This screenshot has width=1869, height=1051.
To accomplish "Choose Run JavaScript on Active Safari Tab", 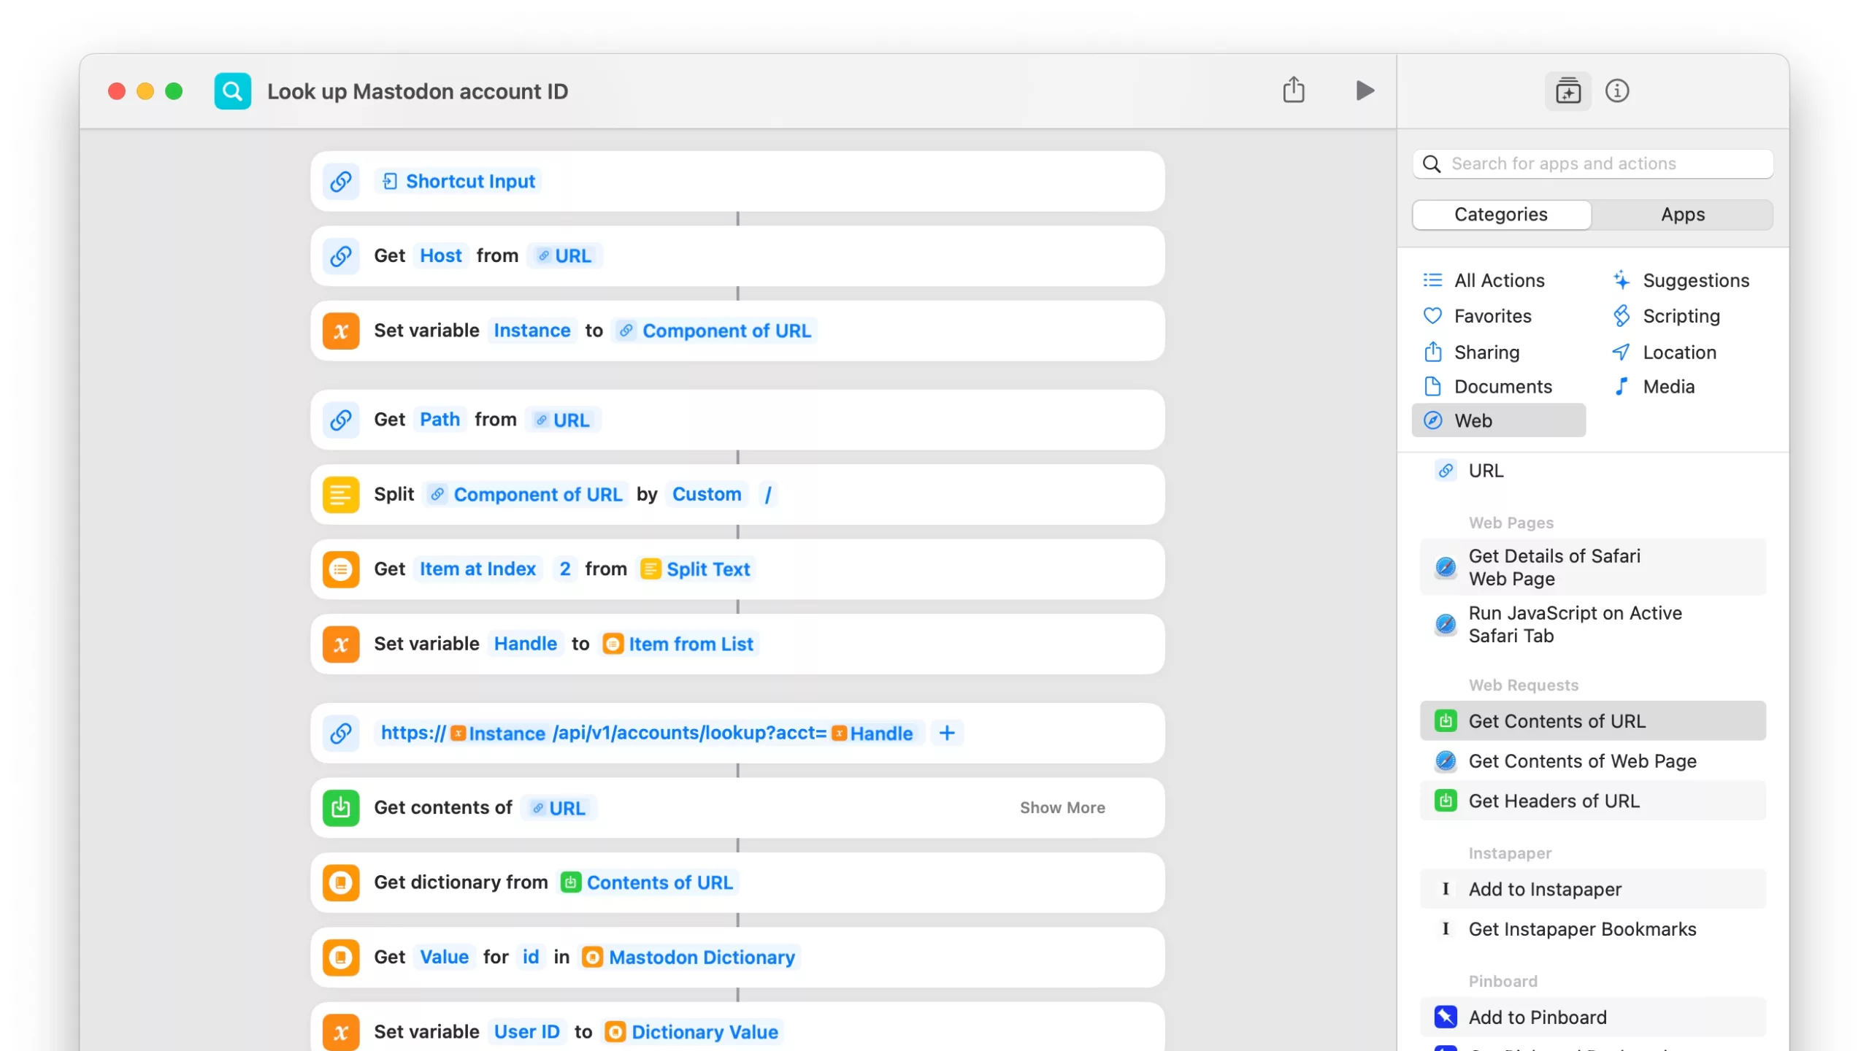I will 1592,625.
